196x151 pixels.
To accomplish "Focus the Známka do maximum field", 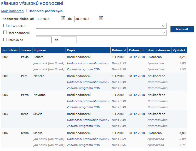I will click(x=69, y=40).
